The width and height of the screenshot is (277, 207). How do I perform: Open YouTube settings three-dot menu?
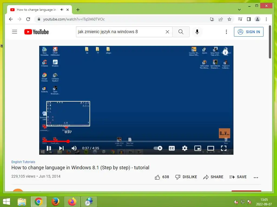point(226,32)
